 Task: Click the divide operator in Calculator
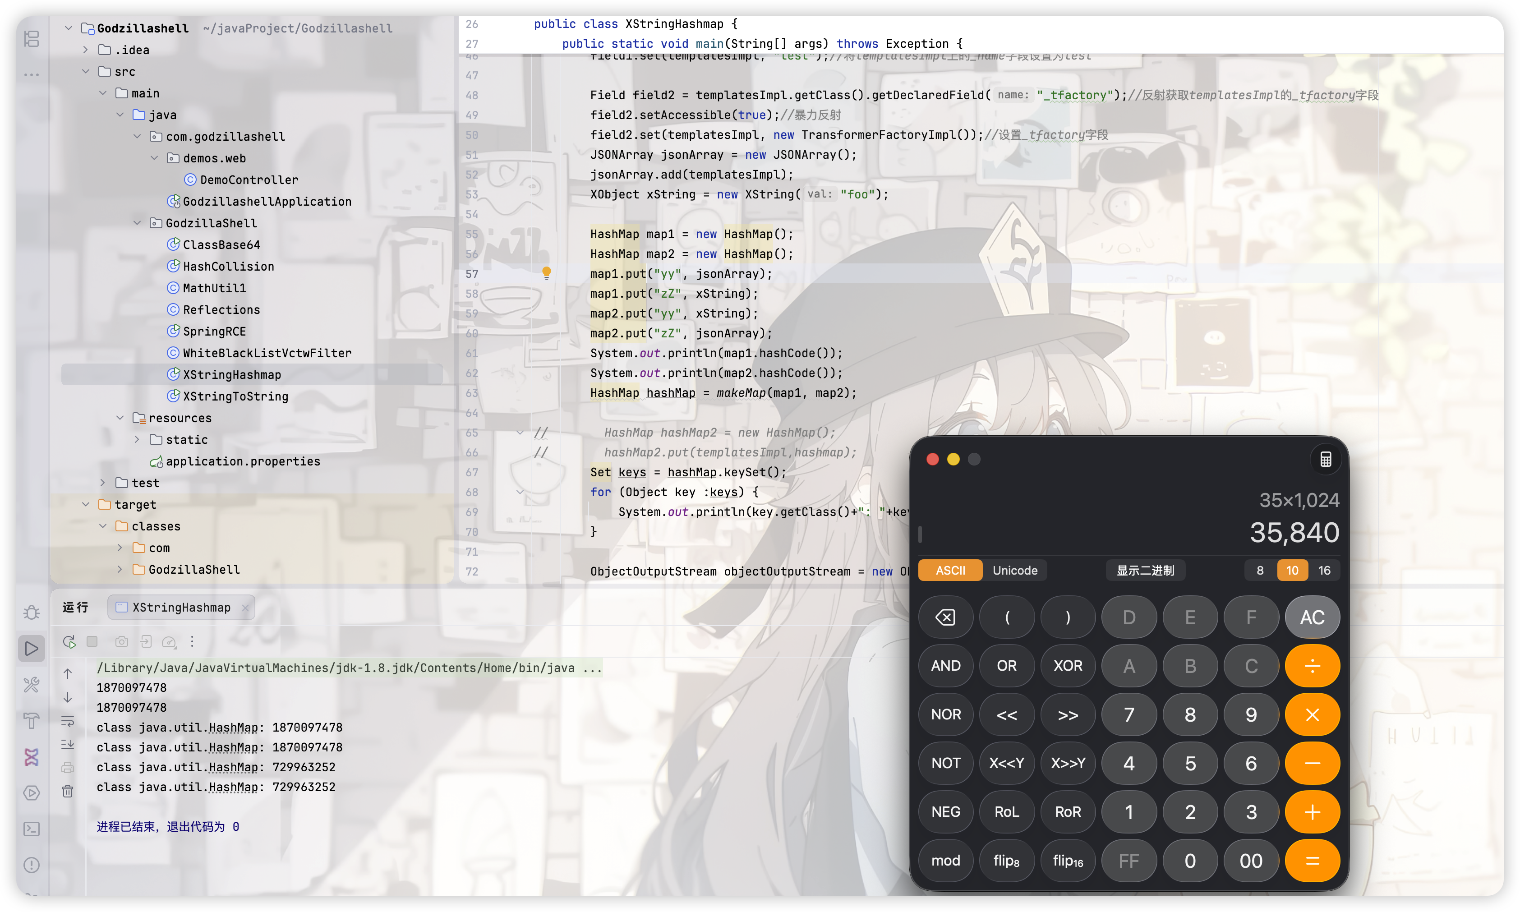click(x=1312, y=666)
